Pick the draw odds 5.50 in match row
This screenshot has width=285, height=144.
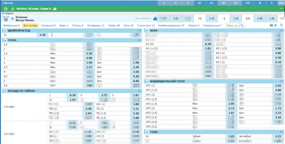tap(176, 18)
